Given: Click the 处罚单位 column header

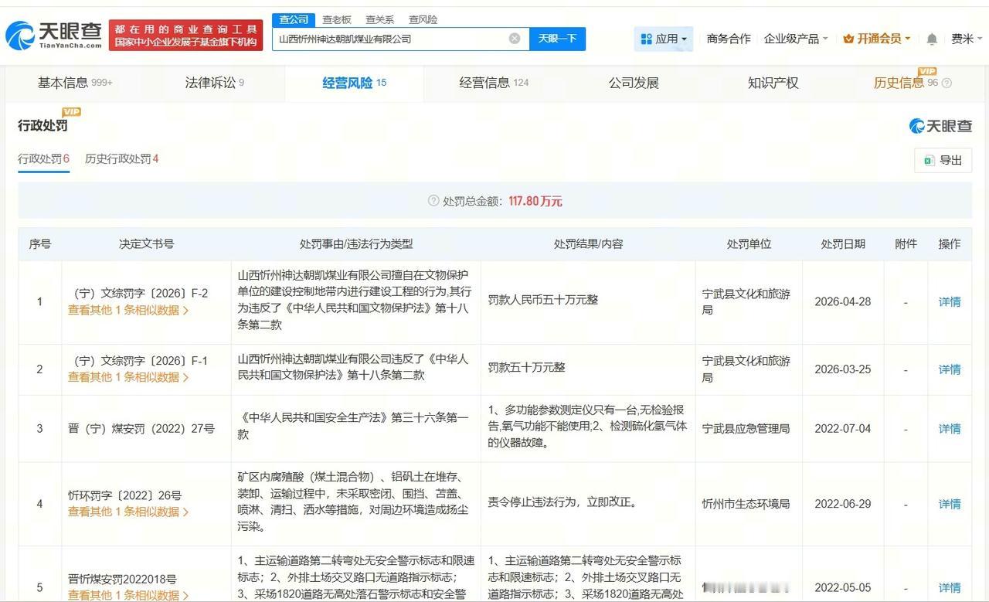Looking at the screenshot, I should (749, 243).
